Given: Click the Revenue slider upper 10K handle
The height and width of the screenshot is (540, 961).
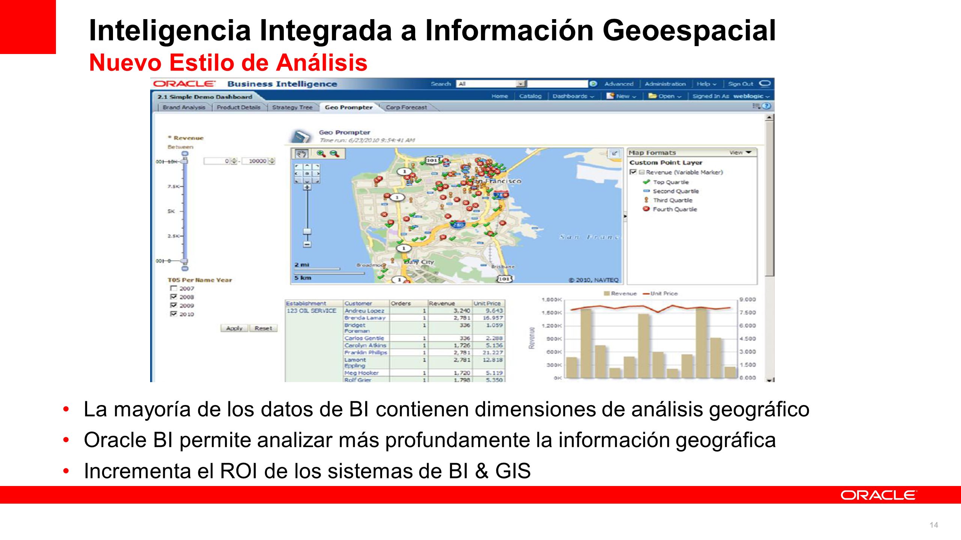Looking at the screenshot, I should click(184, 161).
